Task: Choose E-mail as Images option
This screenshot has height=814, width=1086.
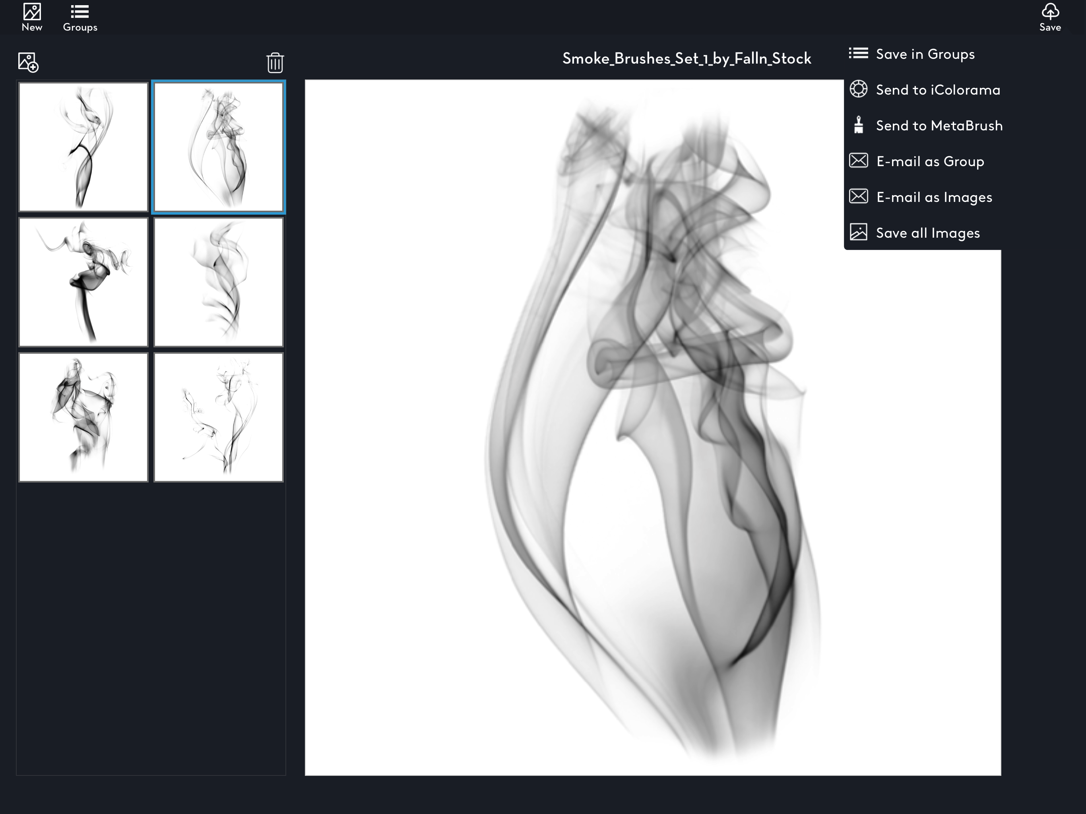Action: pos(934,198)
